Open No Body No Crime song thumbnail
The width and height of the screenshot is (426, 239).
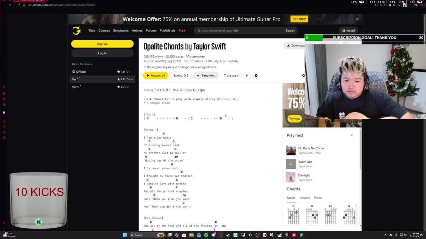291,150
